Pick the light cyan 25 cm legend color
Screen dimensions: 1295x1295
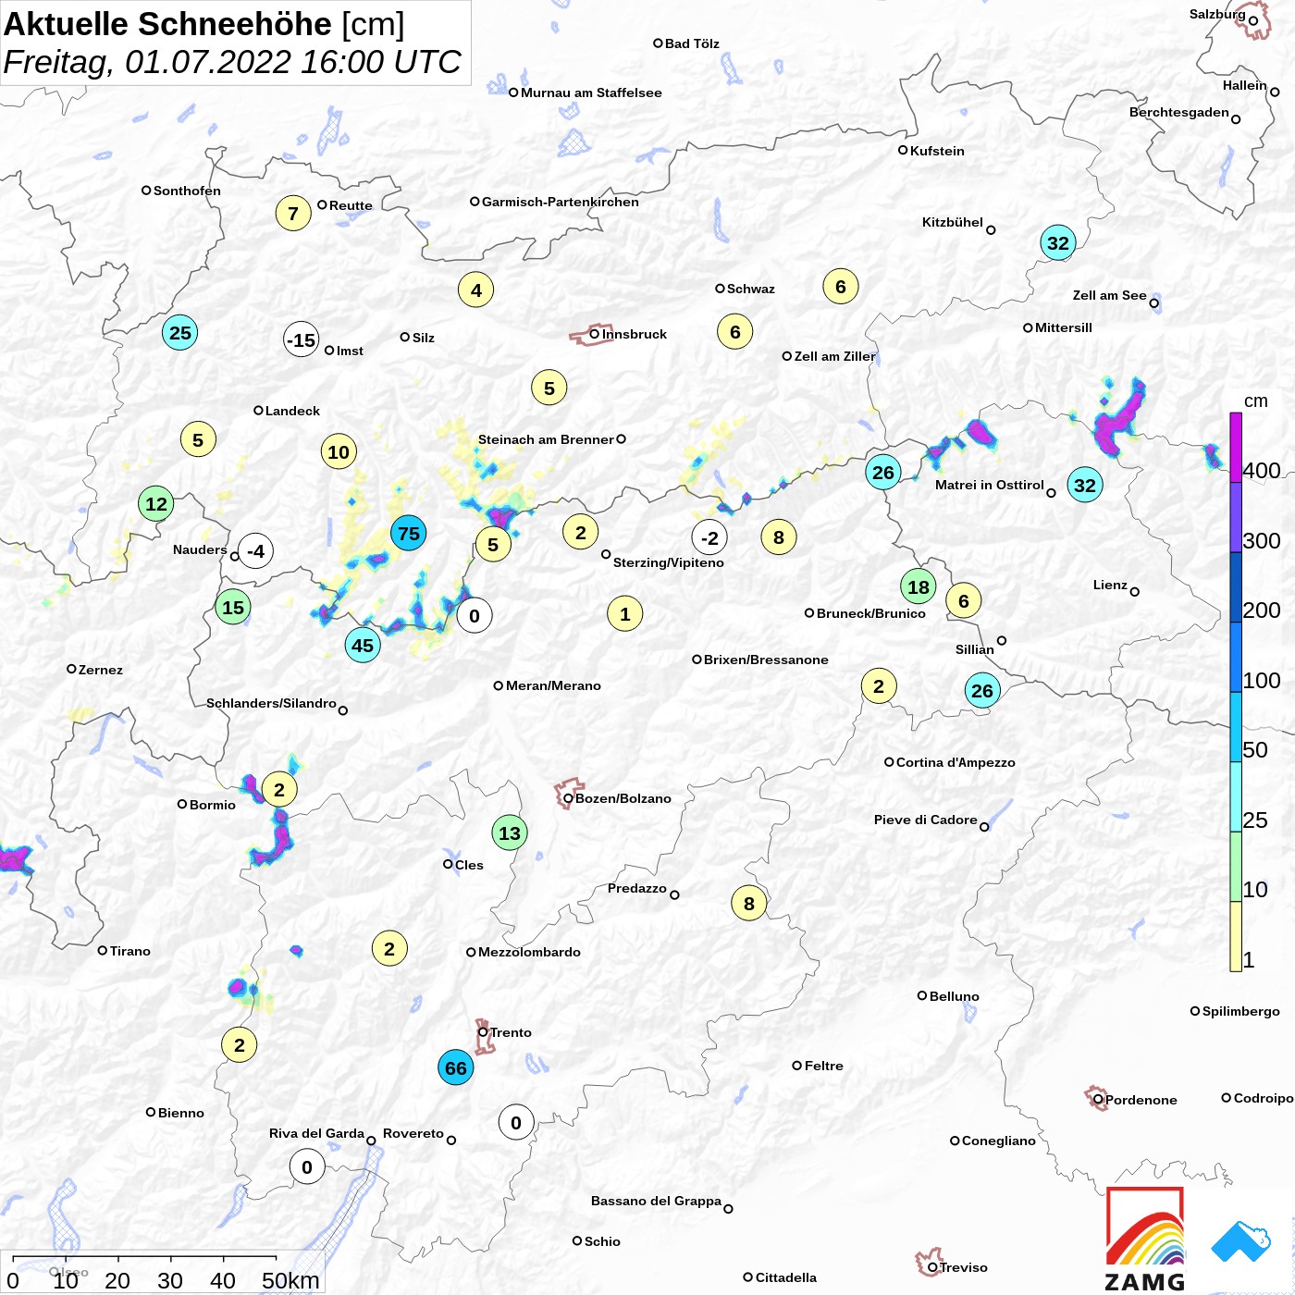1236,796
